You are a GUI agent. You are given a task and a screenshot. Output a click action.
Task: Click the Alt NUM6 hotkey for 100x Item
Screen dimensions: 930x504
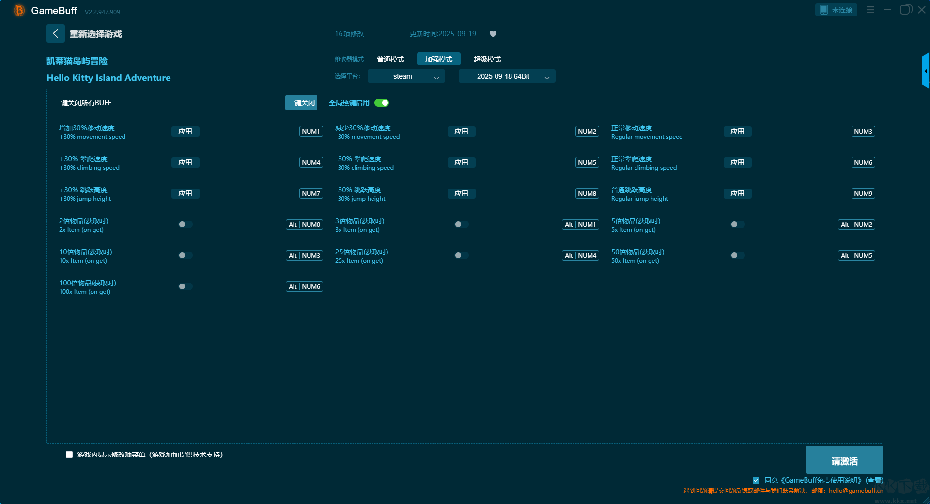304,286
